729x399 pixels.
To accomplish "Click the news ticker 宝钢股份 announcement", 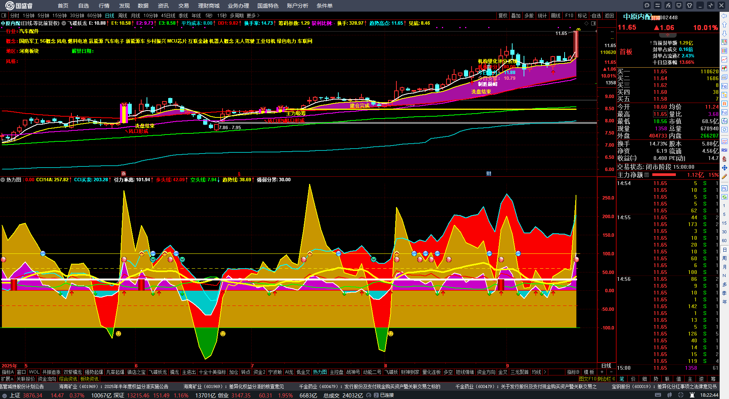I will [x=664, y=386].
